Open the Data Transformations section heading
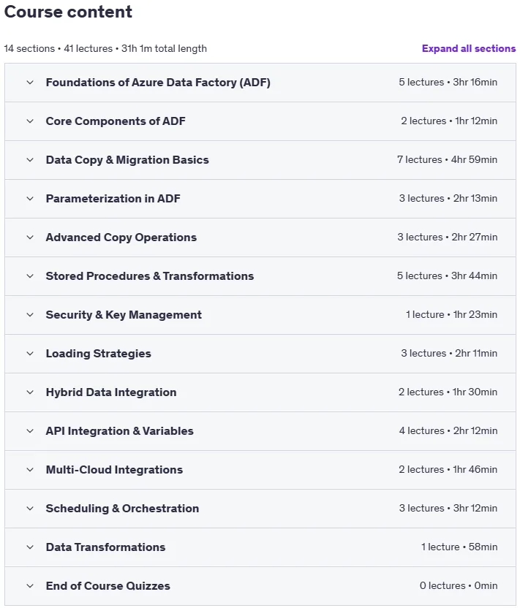 point(105,547)
